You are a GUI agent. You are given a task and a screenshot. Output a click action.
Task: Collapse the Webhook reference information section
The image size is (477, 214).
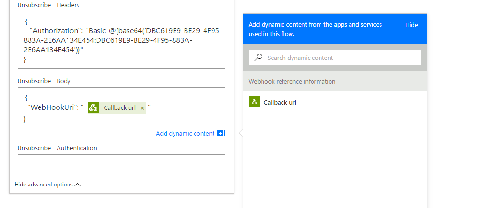(292, 82)
